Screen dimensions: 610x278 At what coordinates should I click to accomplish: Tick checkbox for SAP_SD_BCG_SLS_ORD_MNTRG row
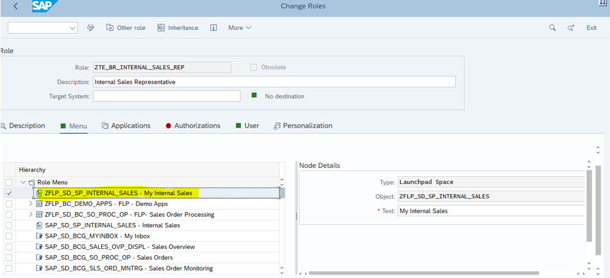[9, 268]
